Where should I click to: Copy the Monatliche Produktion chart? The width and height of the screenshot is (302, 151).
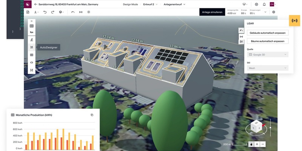pos(92,115)
